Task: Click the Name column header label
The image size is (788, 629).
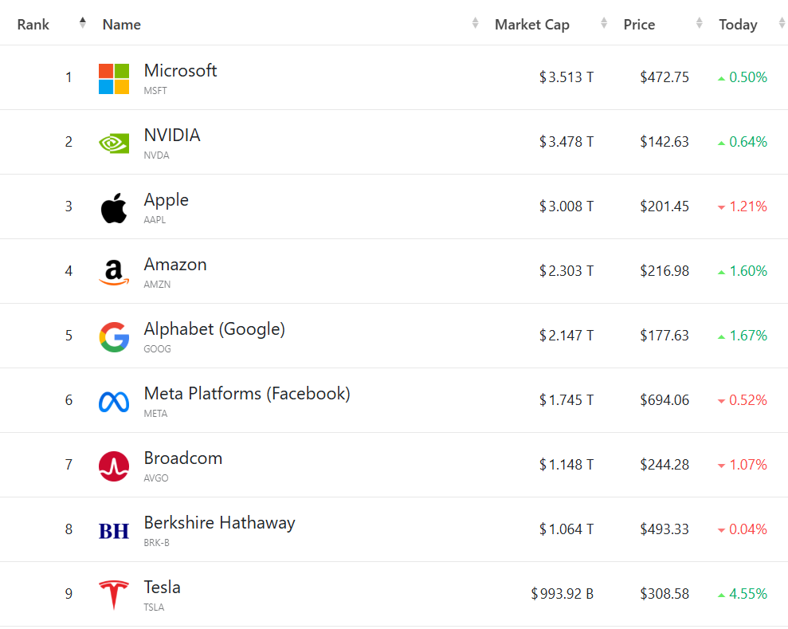Action: pos(122,25)
